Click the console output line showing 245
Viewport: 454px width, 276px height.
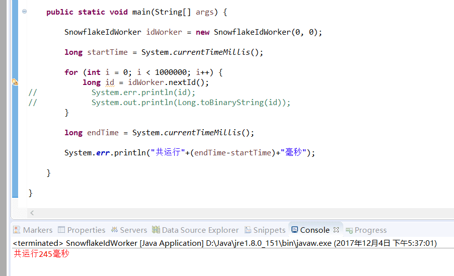pyautogui.click(x=41, y=254)
